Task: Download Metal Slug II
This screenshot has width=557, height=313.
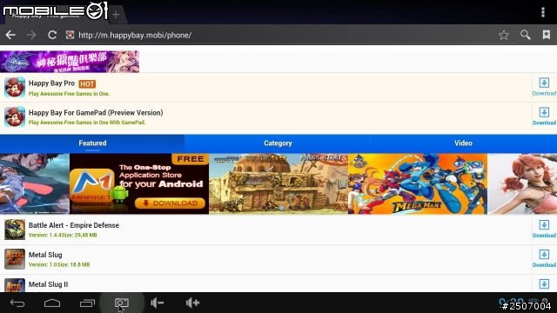Action: (544, 284)
